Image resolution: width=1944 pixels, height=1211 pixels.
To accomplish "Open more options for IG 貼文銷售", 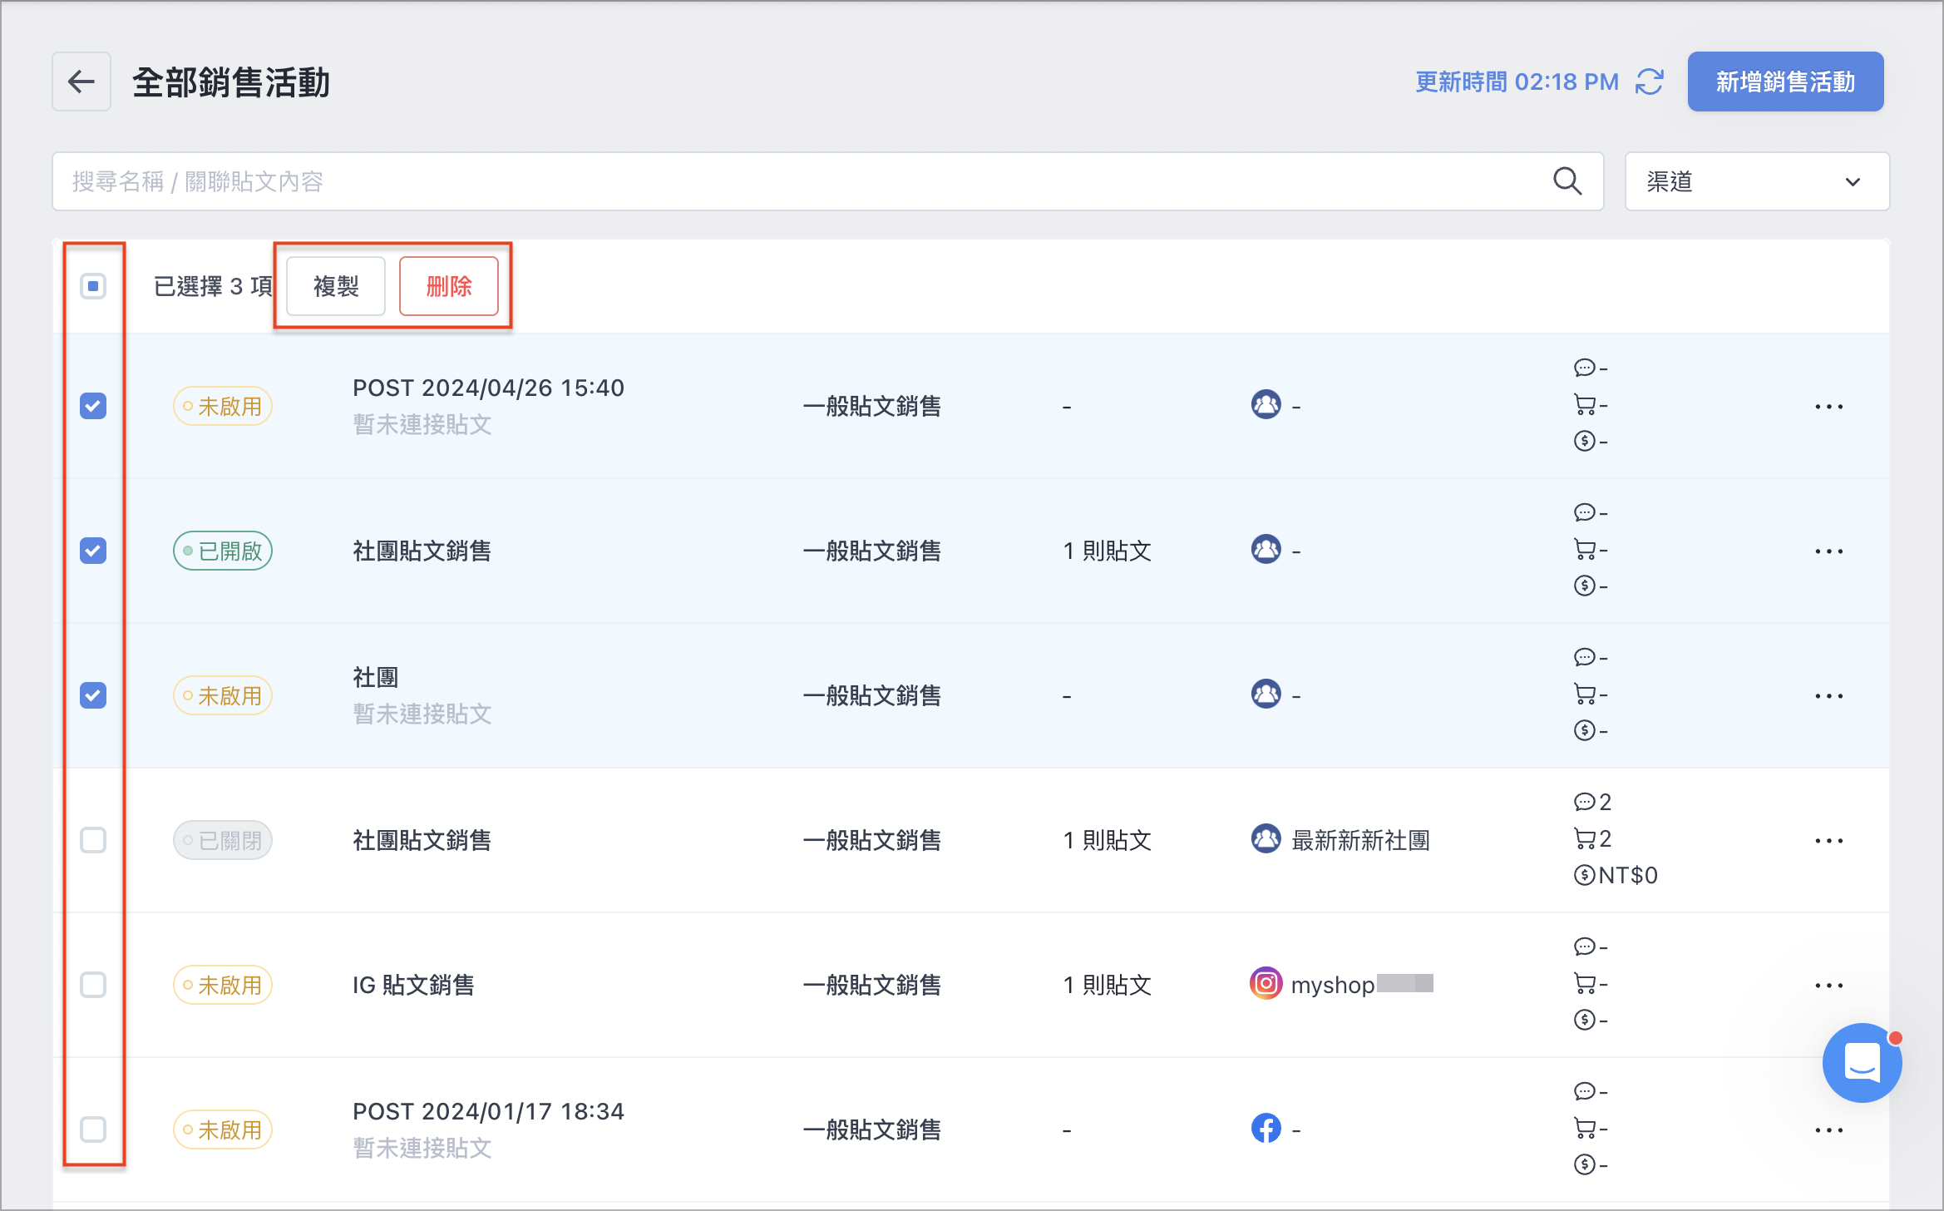I will (x=1828, y=986).
